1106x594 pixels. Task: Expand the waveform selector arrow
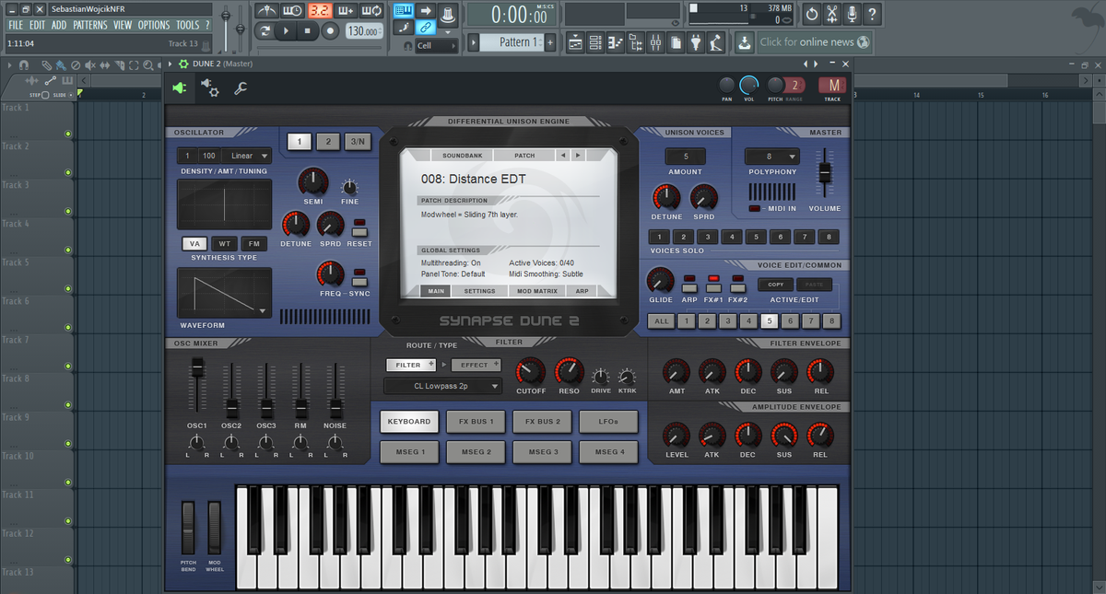coord(264,310)
